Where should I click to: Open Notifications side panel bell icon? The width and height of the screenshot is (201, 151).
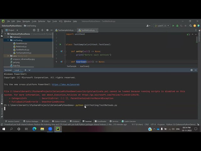(x=199, y=31)
